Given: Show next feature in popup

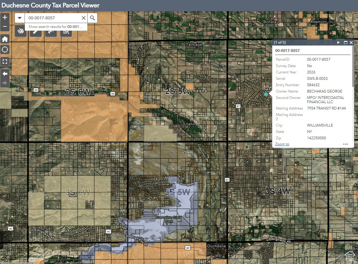Looking at the screenshot, I should (x=339, y=43).
